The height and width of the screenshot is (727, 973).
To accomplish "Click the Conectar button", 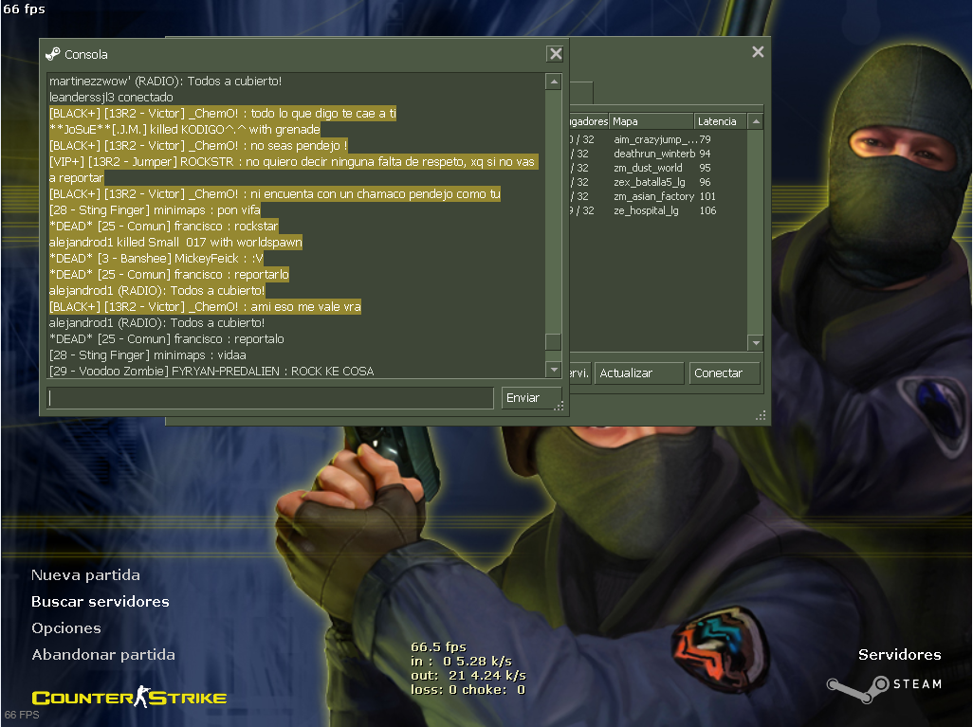I will pyautogui.click(x=725, y=373).
